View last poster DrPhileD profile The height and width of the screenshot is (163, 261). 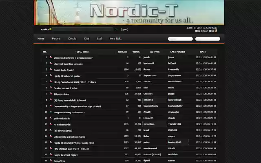click(173, 154)
